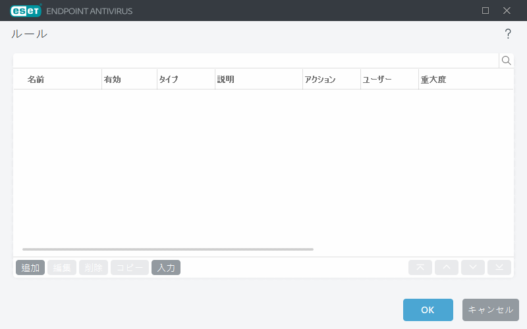Click the 入力 button

coord(166,268)
